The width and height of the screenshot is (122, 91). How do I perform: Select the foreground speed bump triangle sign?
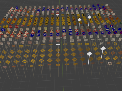pos(52,31)
